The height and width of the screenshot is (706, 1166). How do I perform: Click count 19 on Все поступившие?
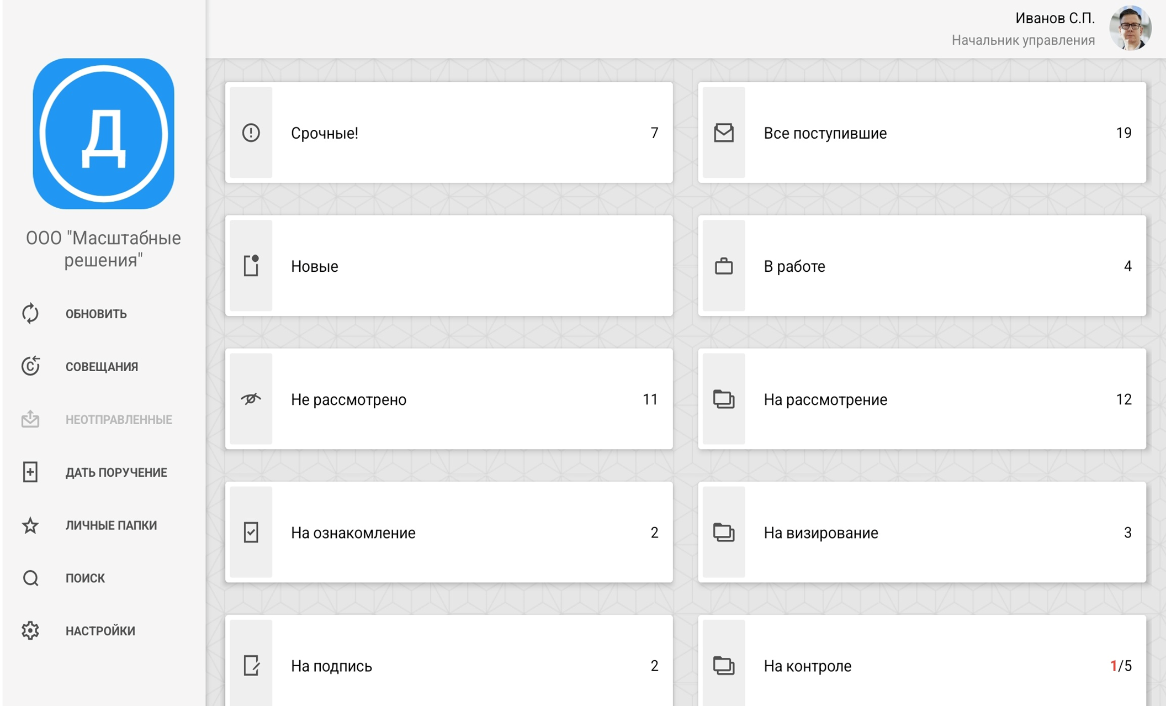(x=1123, y=133)
